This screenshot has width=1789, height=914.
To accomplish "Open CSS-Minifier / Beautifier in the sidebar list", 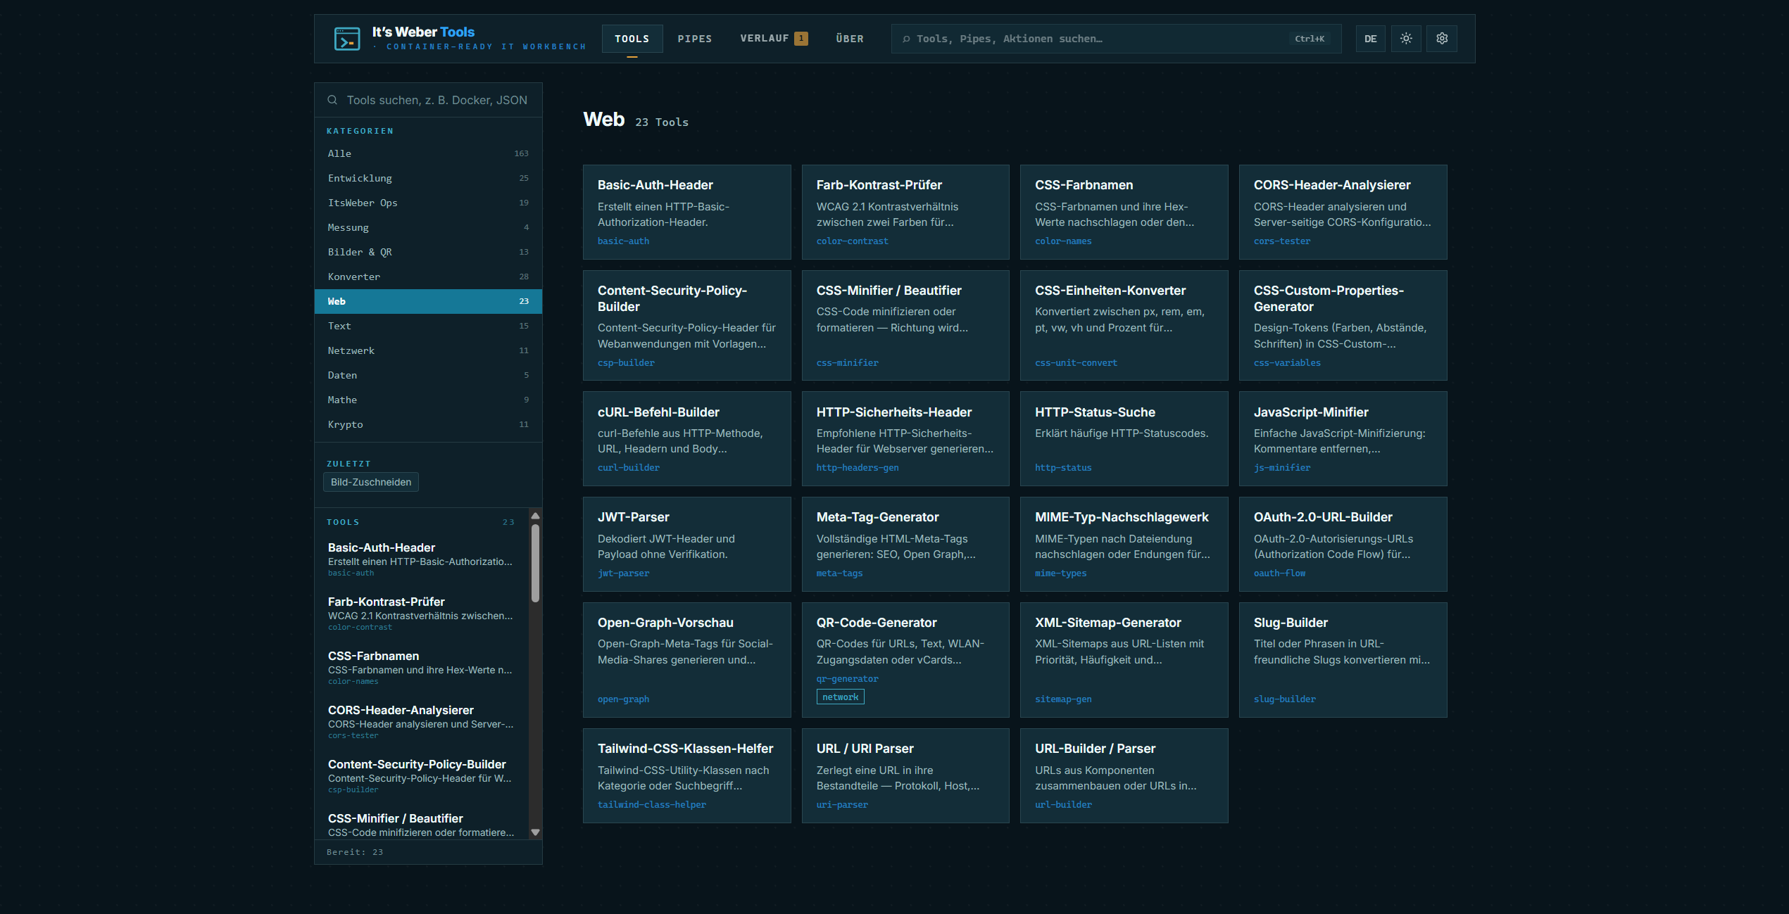I will point(422,825).
